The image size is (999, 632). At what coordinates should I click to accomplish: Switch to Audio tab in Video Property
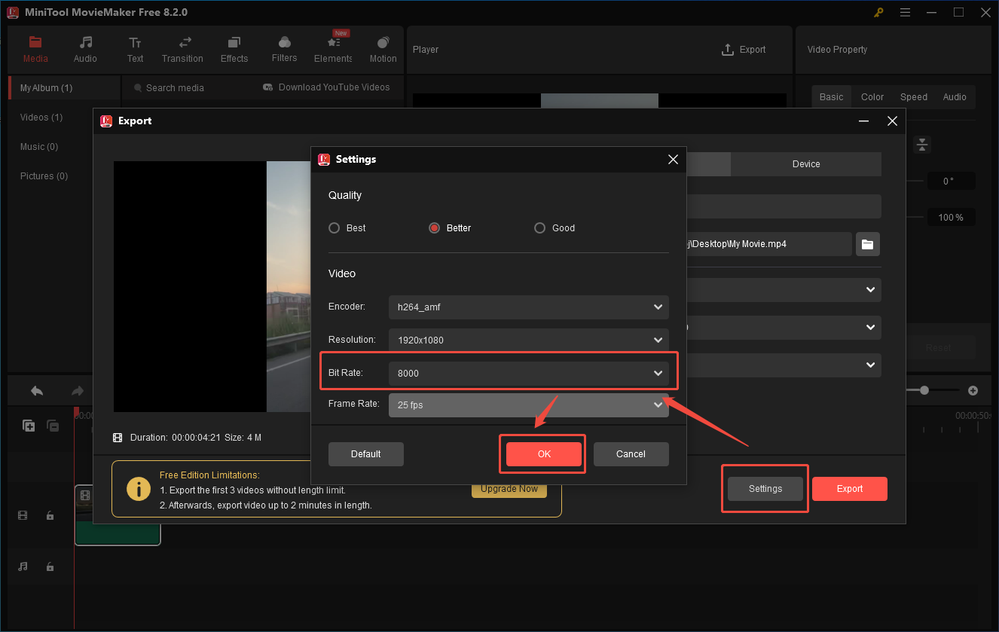pos(955,97)
